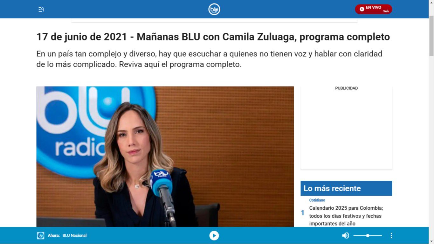Click the article headline about Mañanas BLU
Viewport: 434px width, 244px height.
pos(213,37)
